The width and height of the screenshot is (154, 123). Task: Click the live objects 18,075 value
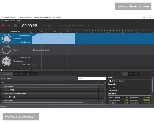click(126, 103)
